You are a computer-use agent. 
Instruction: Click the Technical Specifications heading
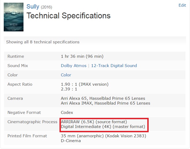pyautogui.click(x=69, y=16)
